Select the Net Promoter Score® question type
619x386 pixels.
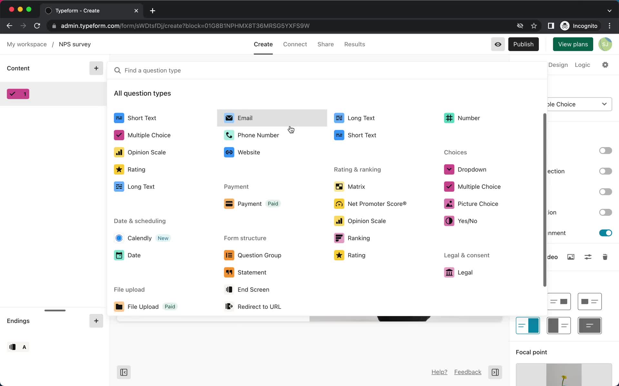coord(377,203)
